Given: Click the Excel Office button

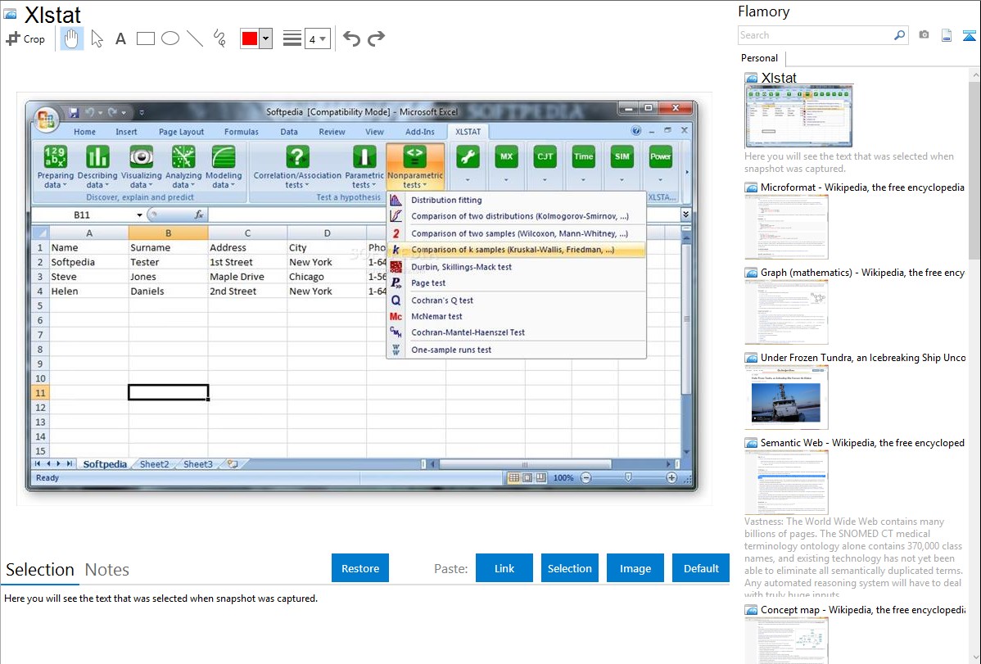Looking at the screenshot, I should (47, 118).
